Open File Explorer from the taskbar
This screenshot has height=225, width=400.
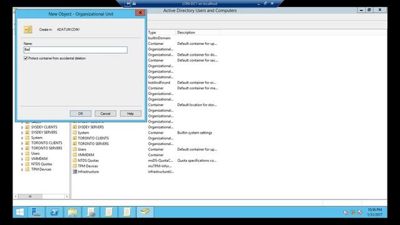72,212
